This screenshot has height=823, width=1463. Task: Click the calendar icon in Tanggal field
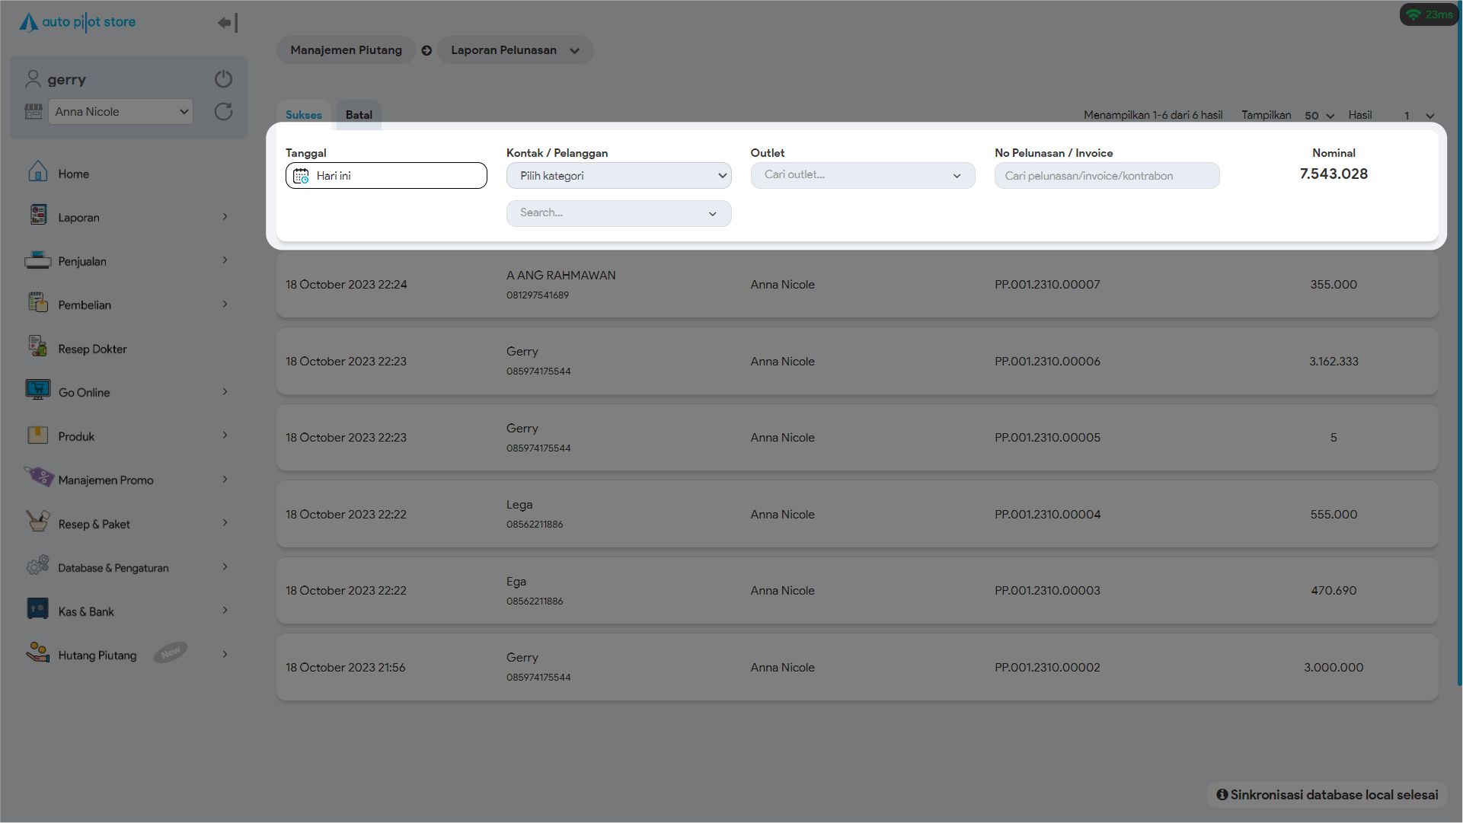click(301, 176)
